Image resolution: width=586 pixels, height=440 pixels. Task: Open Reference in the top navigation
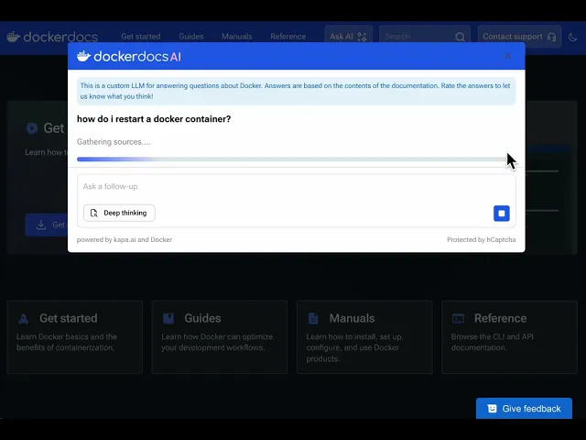point(288,37)
